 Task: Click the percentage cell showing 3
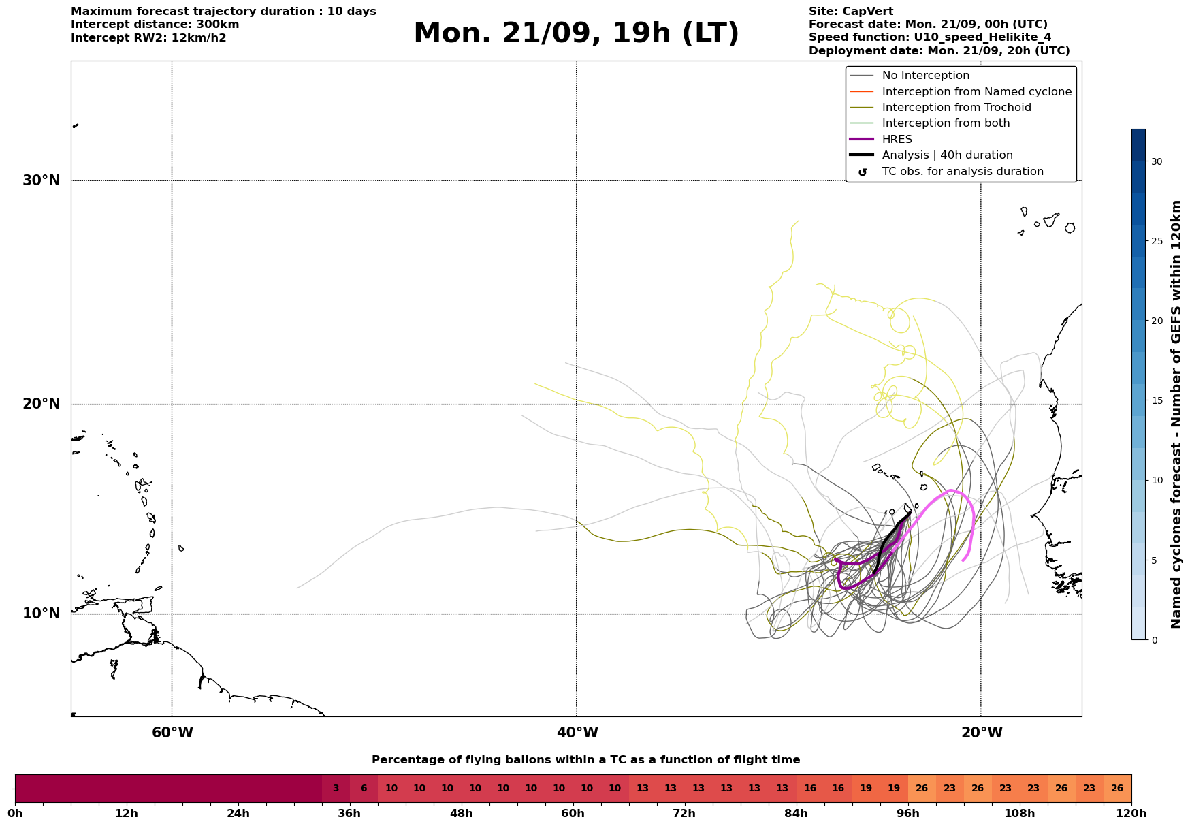[336, 789]
